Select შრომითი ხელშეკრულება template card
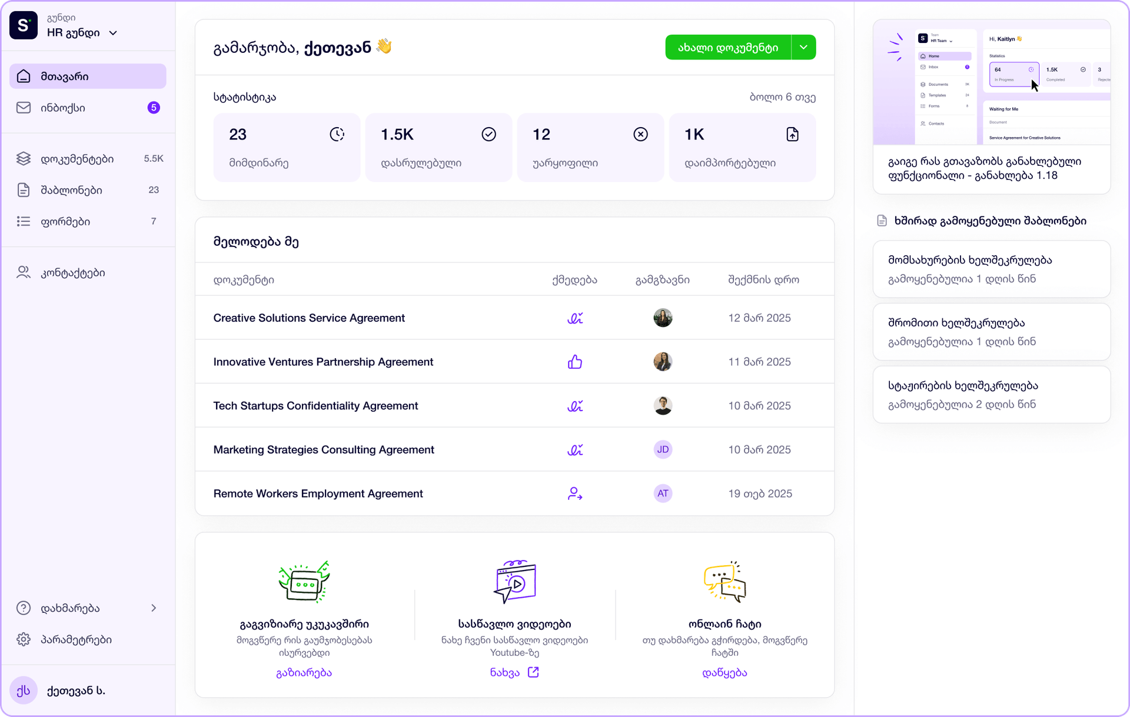The height and width of the screenshot is (717, 1130). click(992, 332)
